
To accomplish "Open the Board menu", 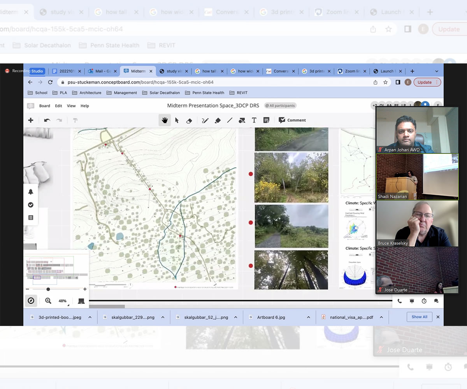I will point(45,106).
